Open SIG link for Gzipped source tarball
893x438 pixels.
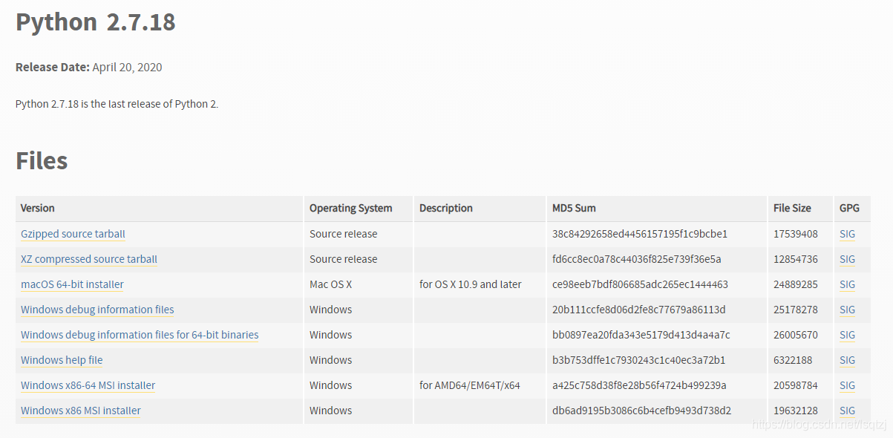847,234
